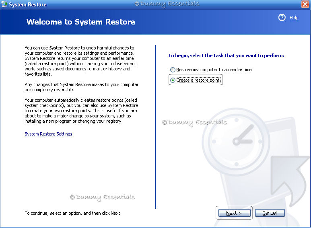Open System Restore Settings link
The width and height of the screenshot is (311, 228).
click(48, 134)
